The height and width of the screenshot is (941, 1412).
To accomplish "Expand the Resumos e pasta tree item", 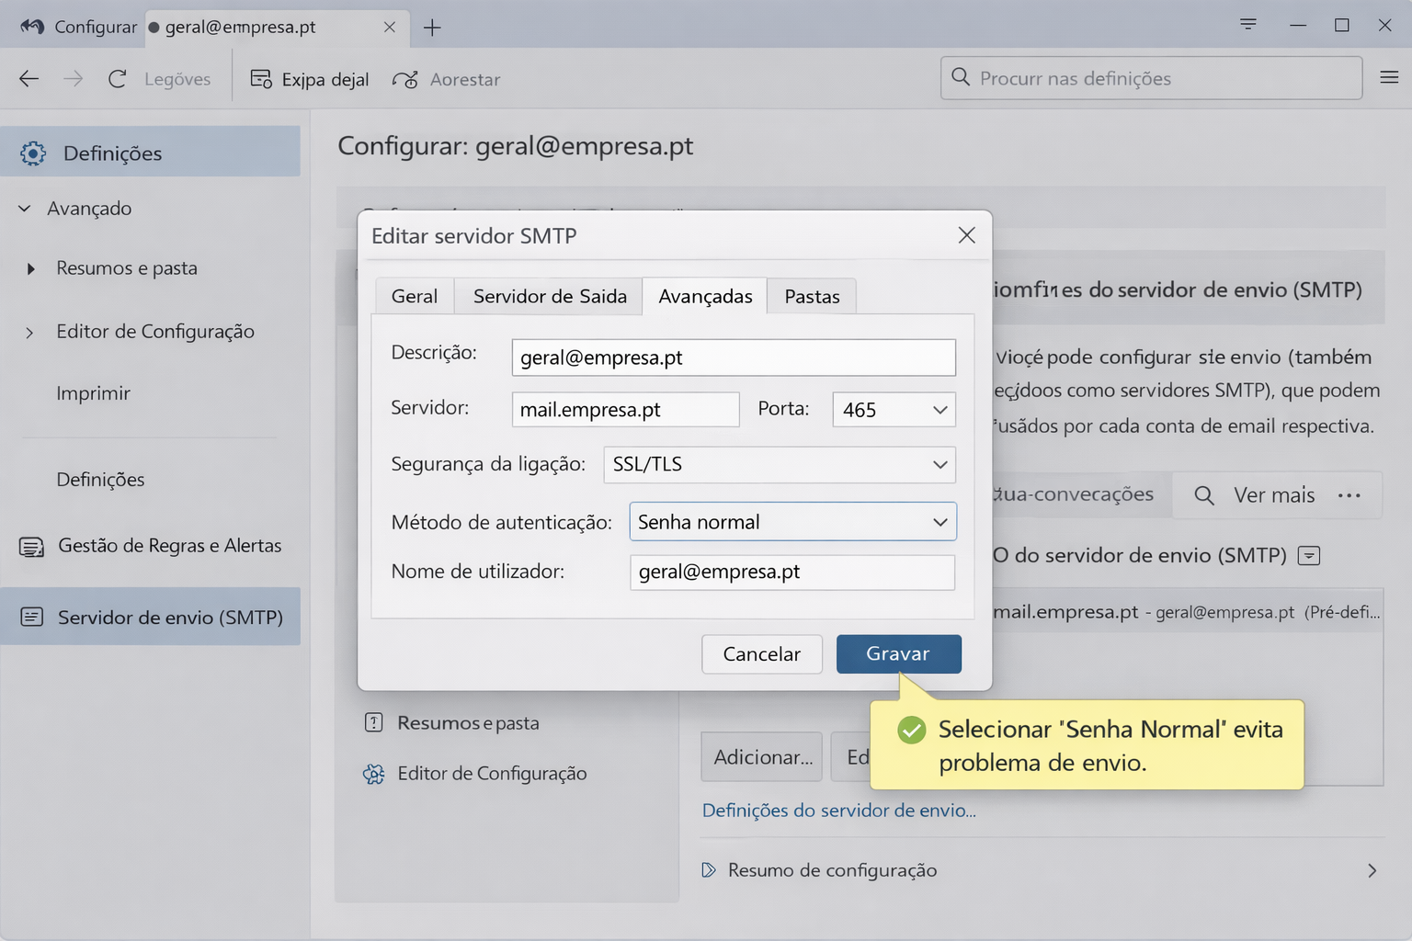I will click(x=31, y=268).
